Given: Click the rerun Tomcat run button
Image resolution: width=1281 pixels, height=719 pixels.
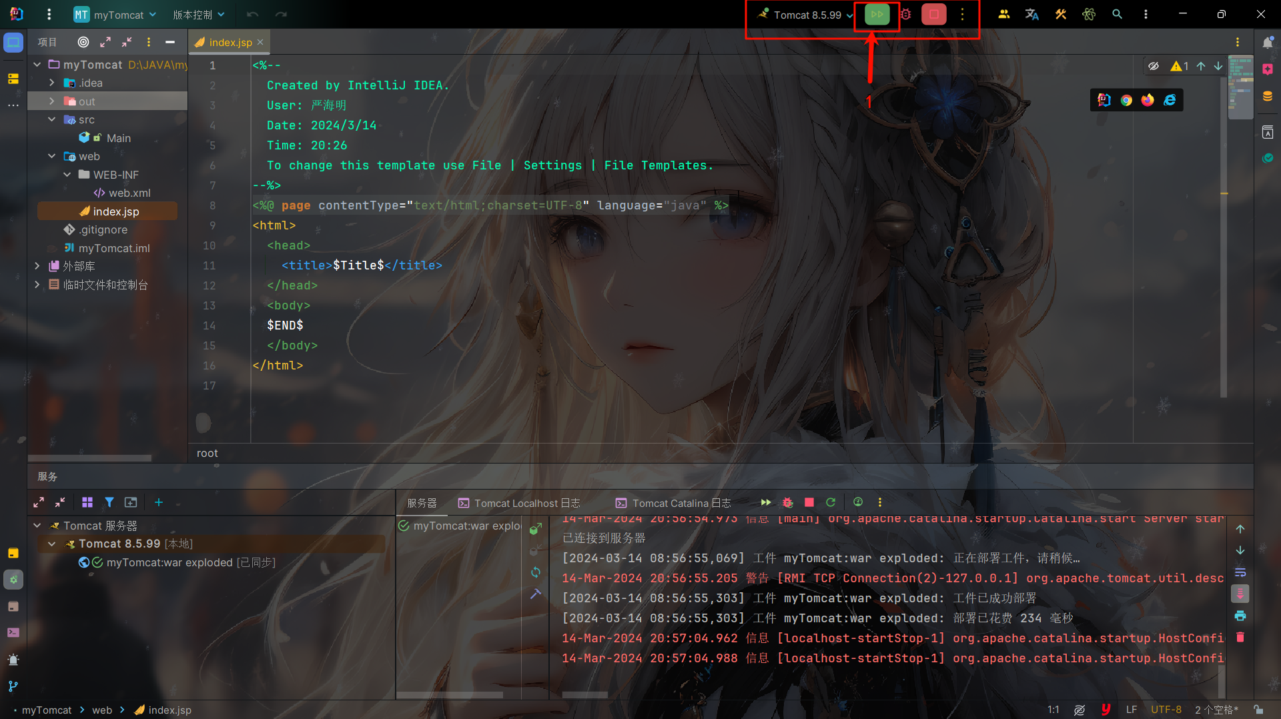Looking at the screenshot, I should pyautogui.click(x=877, y=14).
